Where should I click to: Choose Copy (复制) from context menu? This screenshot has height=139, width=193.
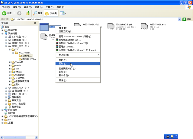[62, 64]
